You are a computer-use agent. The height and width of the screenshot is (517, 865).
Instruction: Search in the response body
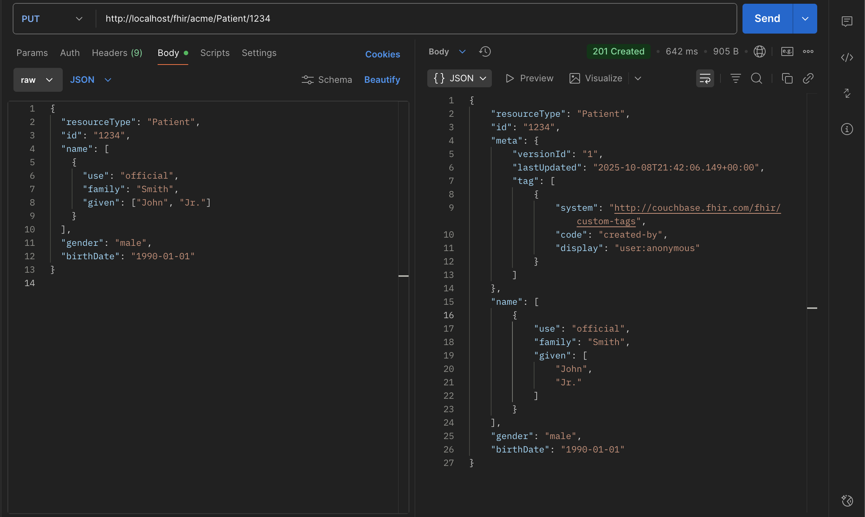click(x=756, y=78)
